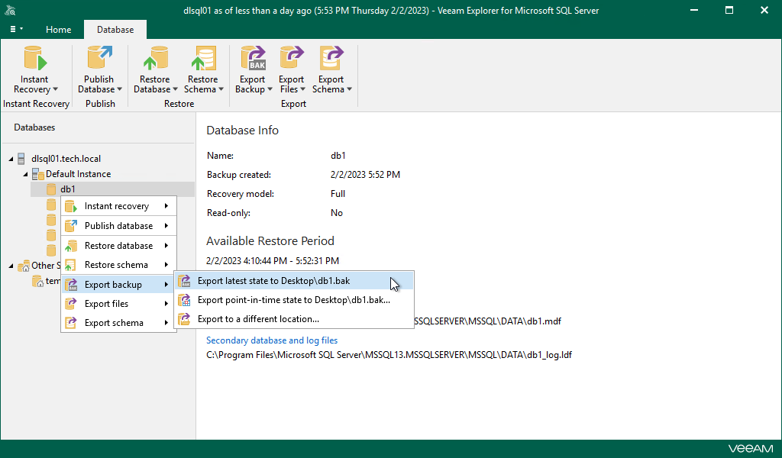The image size is (782, 458).
Task: Open Secondary database and log files link
Action: click(272, 340)
